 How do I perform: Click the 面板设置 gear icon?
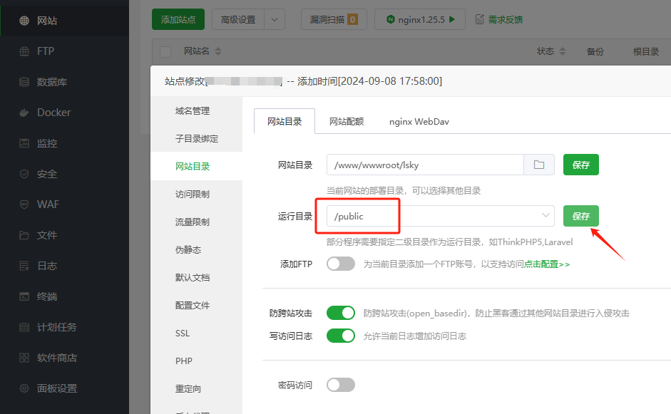[24, 388]
